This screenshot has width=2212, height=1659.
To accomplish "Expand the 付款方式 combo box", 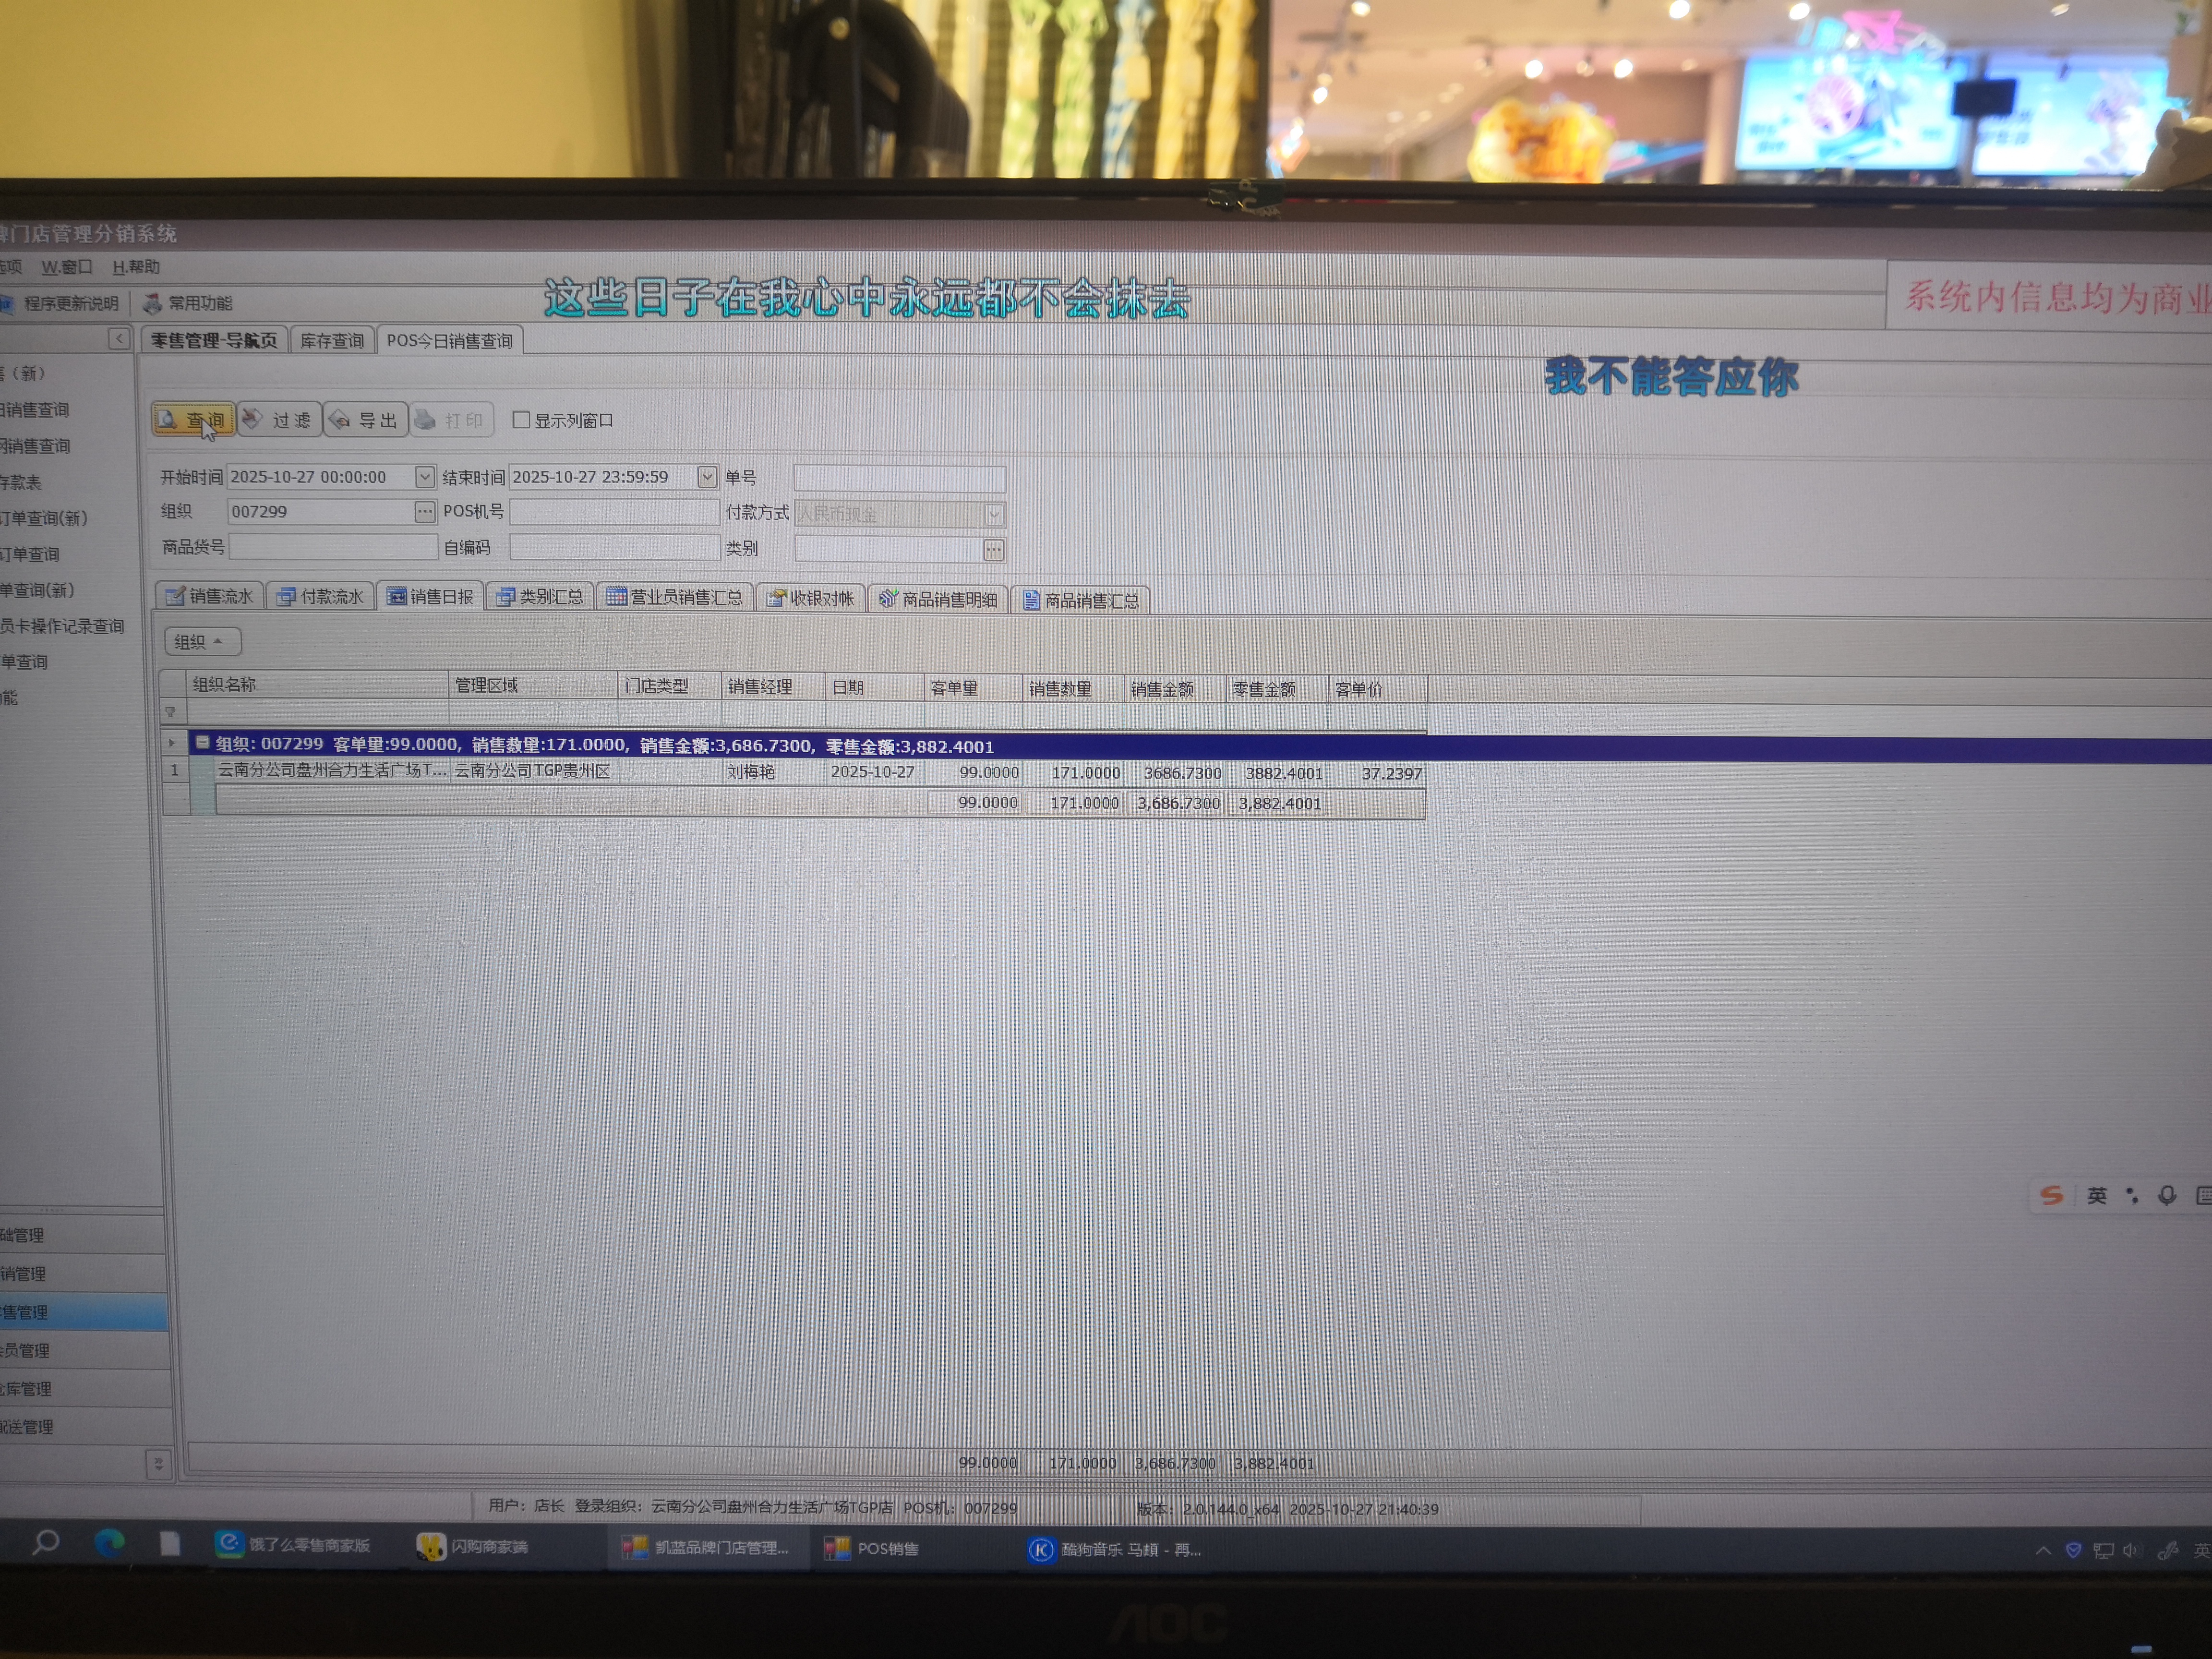I will tap(993, 514).
